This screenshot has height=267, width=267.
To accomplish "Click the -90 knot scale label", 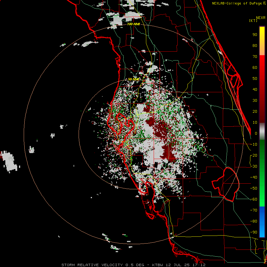I will coord(254,232).
